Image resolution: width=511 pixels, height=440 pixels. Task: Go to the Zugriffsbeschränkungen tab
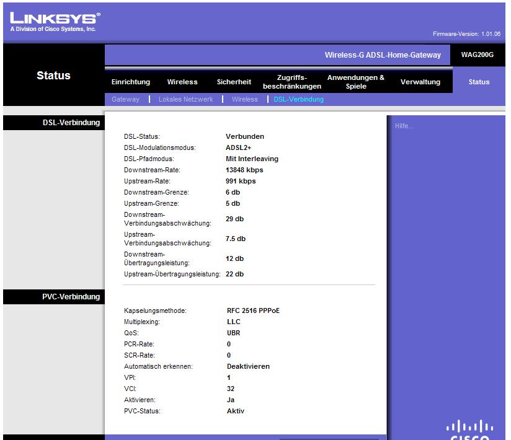click(291, 82)
